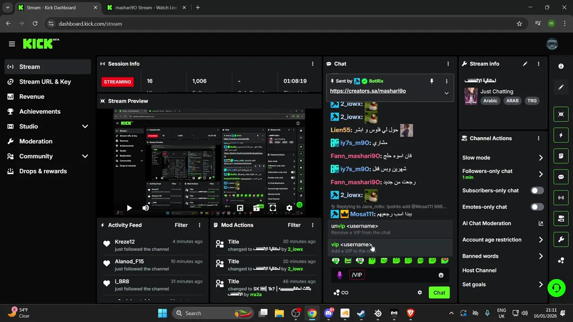Image resolution: width=573 pixels, height=322 pixels.
Task: Open the pinned message options menu
Action: click(x=446, y=81)
